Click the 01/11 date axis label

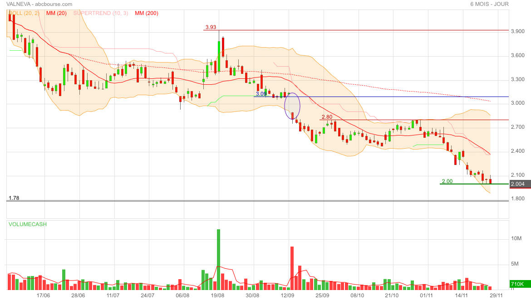point(427,295)
